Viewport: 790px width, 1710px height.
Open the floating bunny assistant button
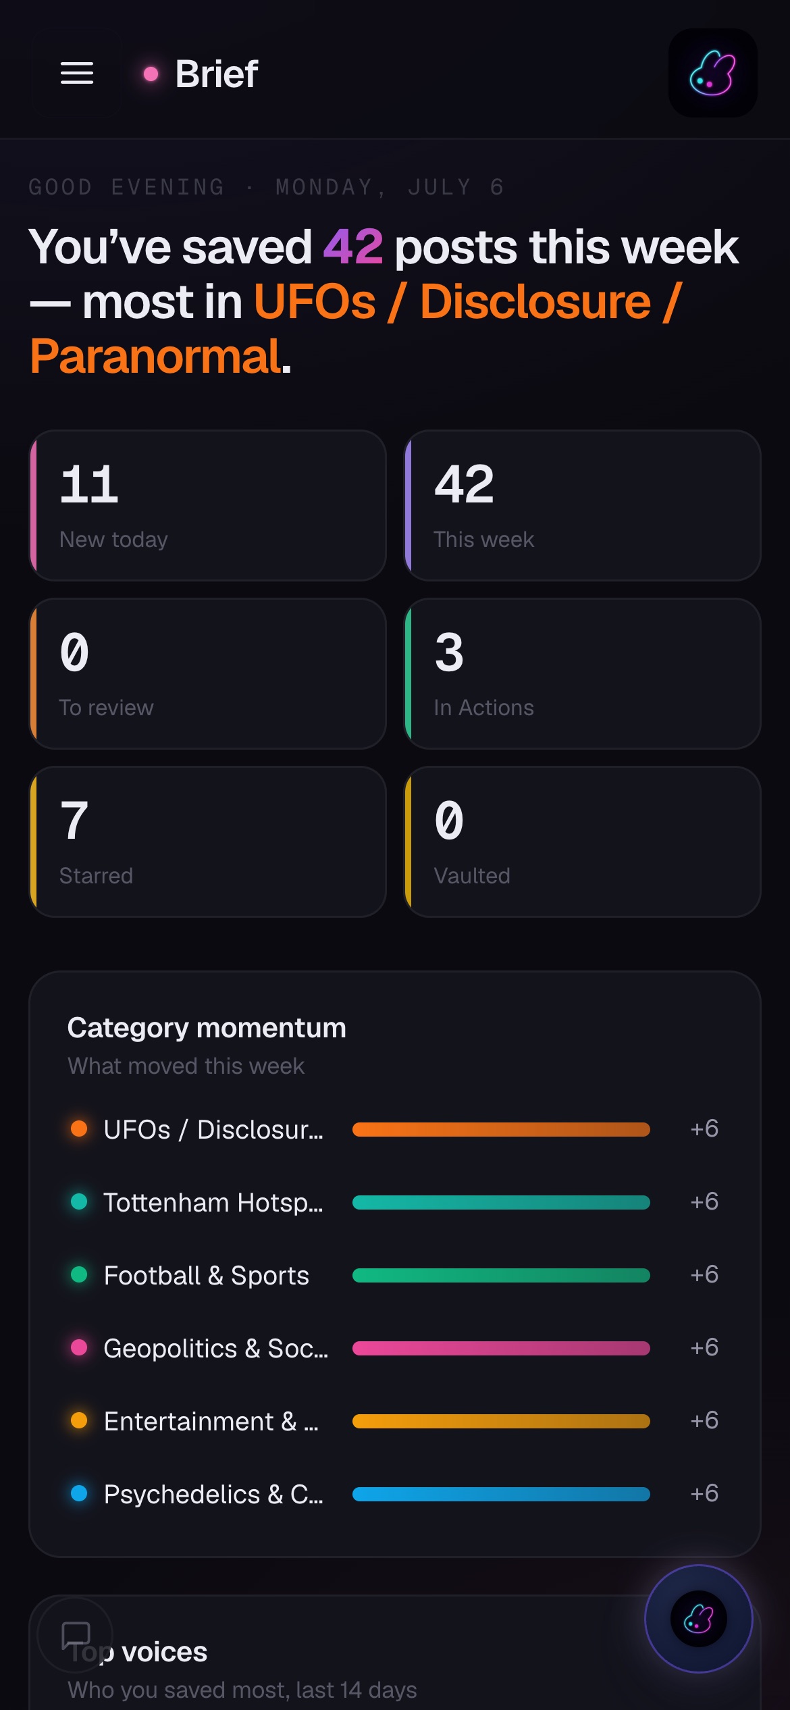coord(699,1619)
